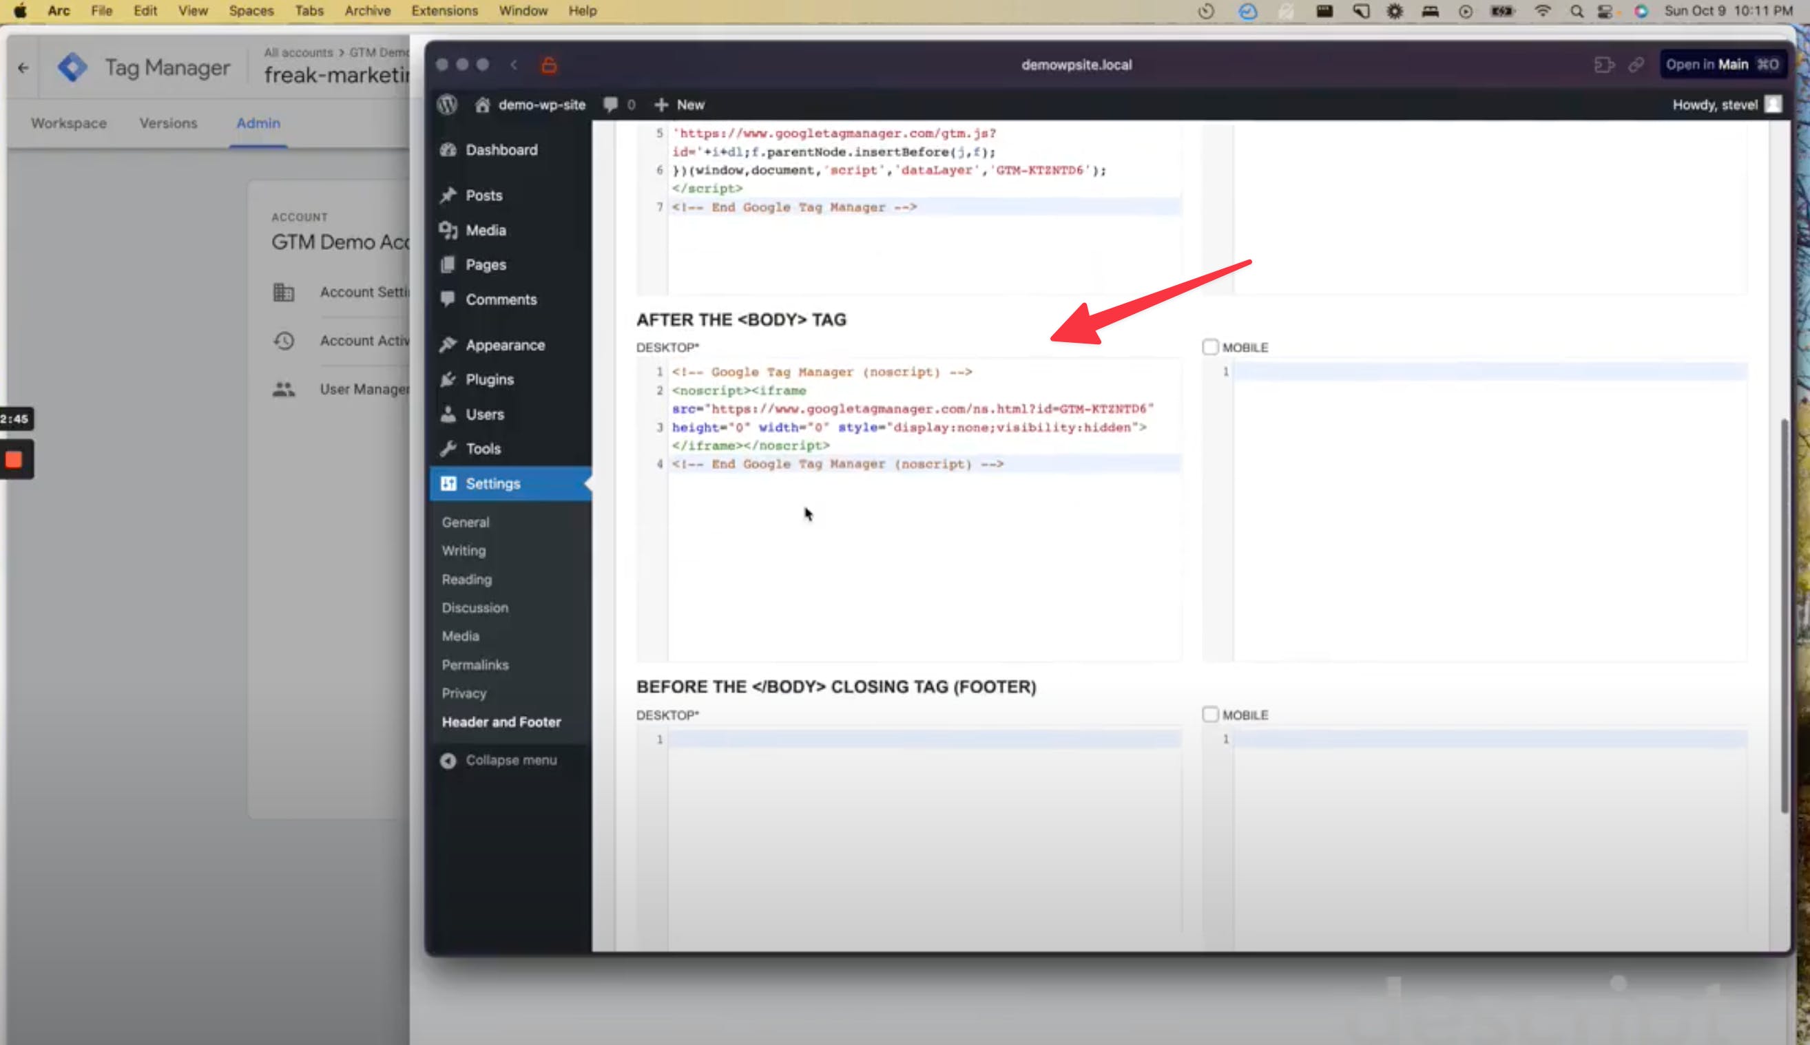Screen dimensions: 1810x1045
Task: Click the copy link icon in title bar
Action: [1636, 65]
